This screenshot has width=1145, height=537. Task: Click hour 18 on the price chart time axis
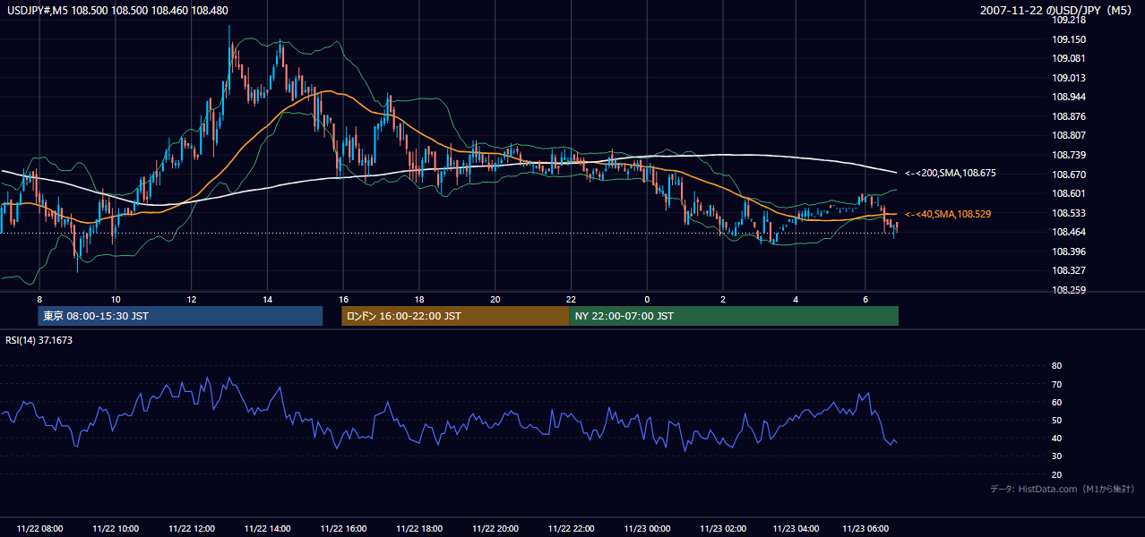(419, 298)
